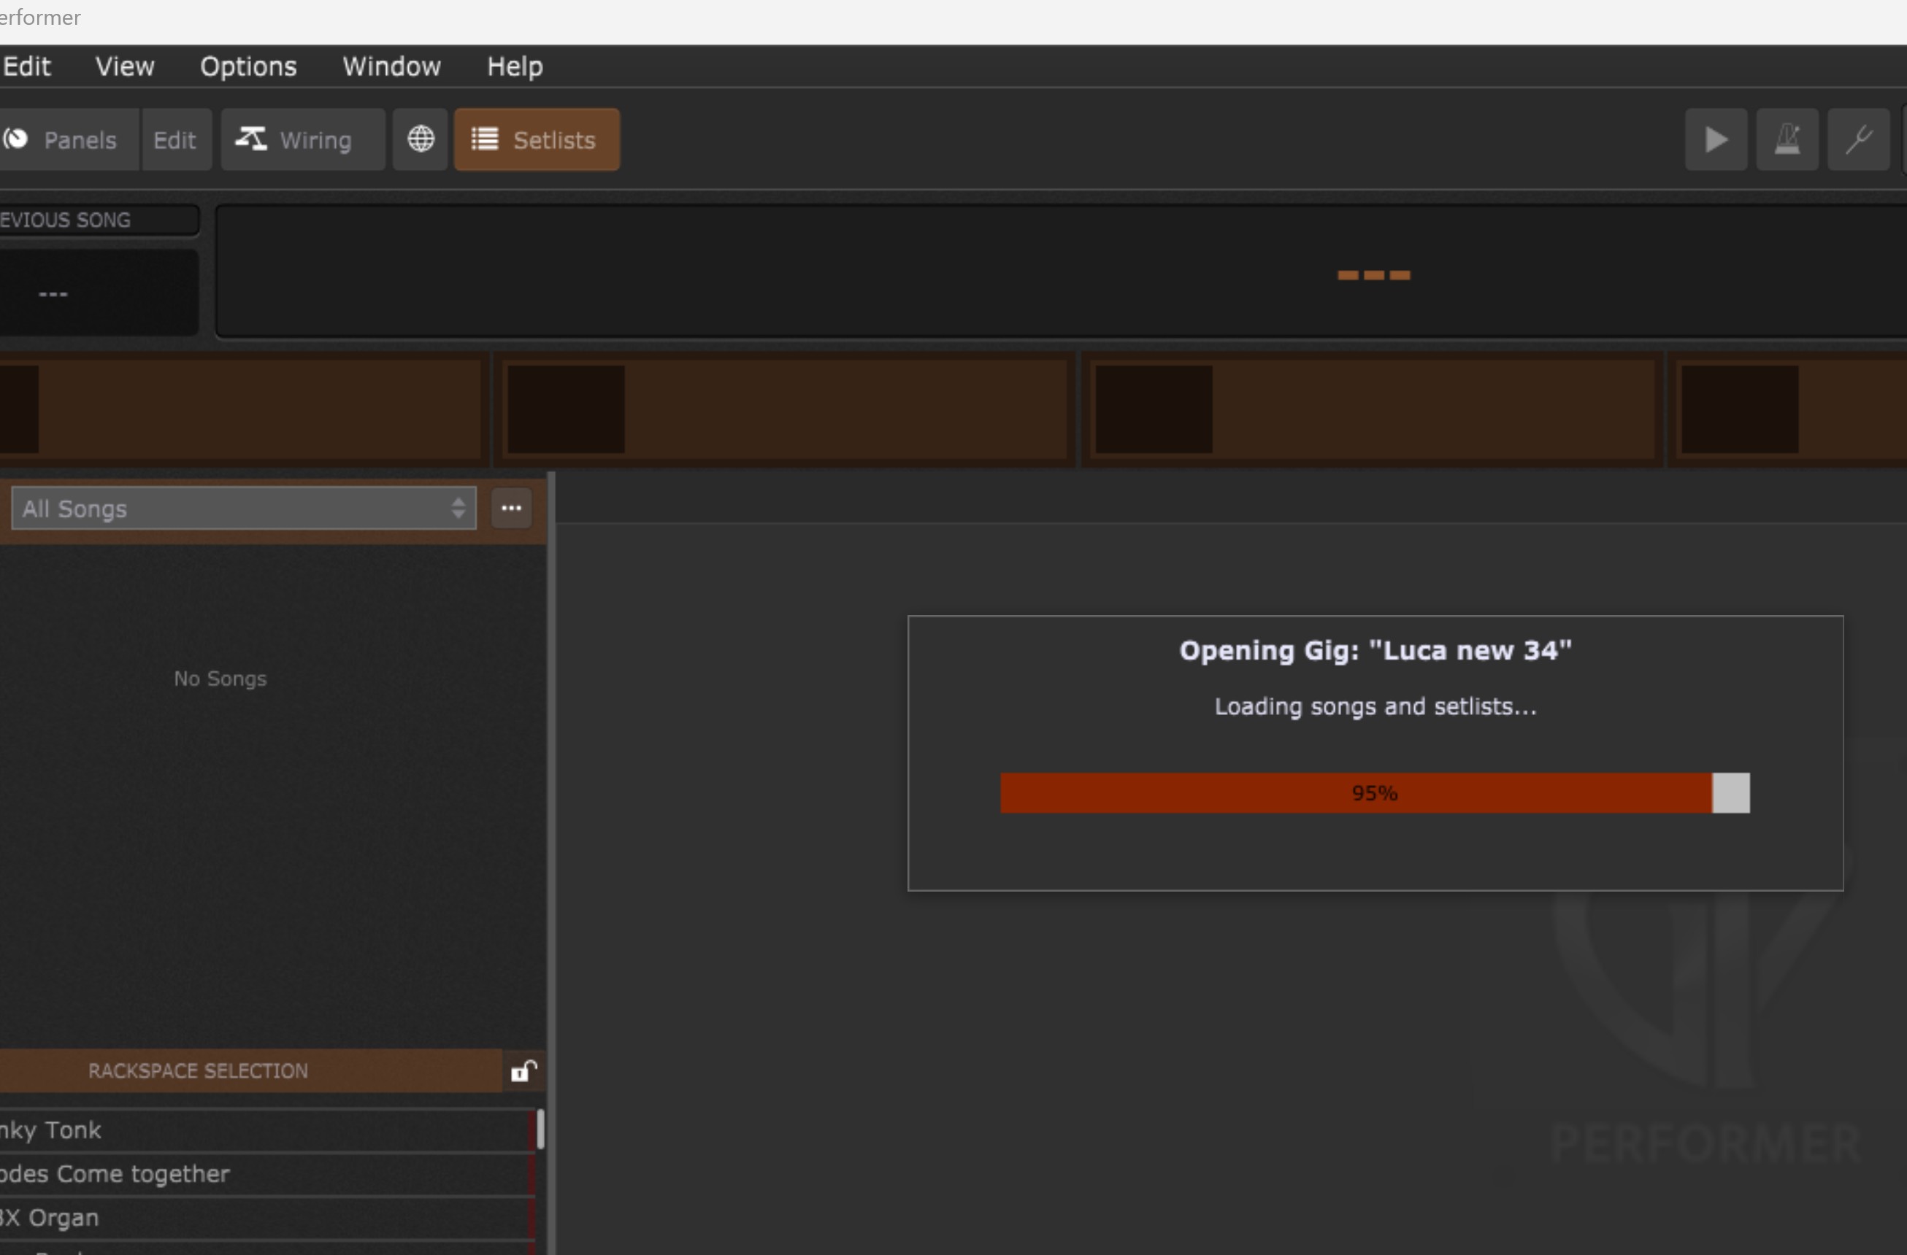Click the rackspace list scrollbar handle
Screen dimensions: 1907x1255
coord(541,1129)
